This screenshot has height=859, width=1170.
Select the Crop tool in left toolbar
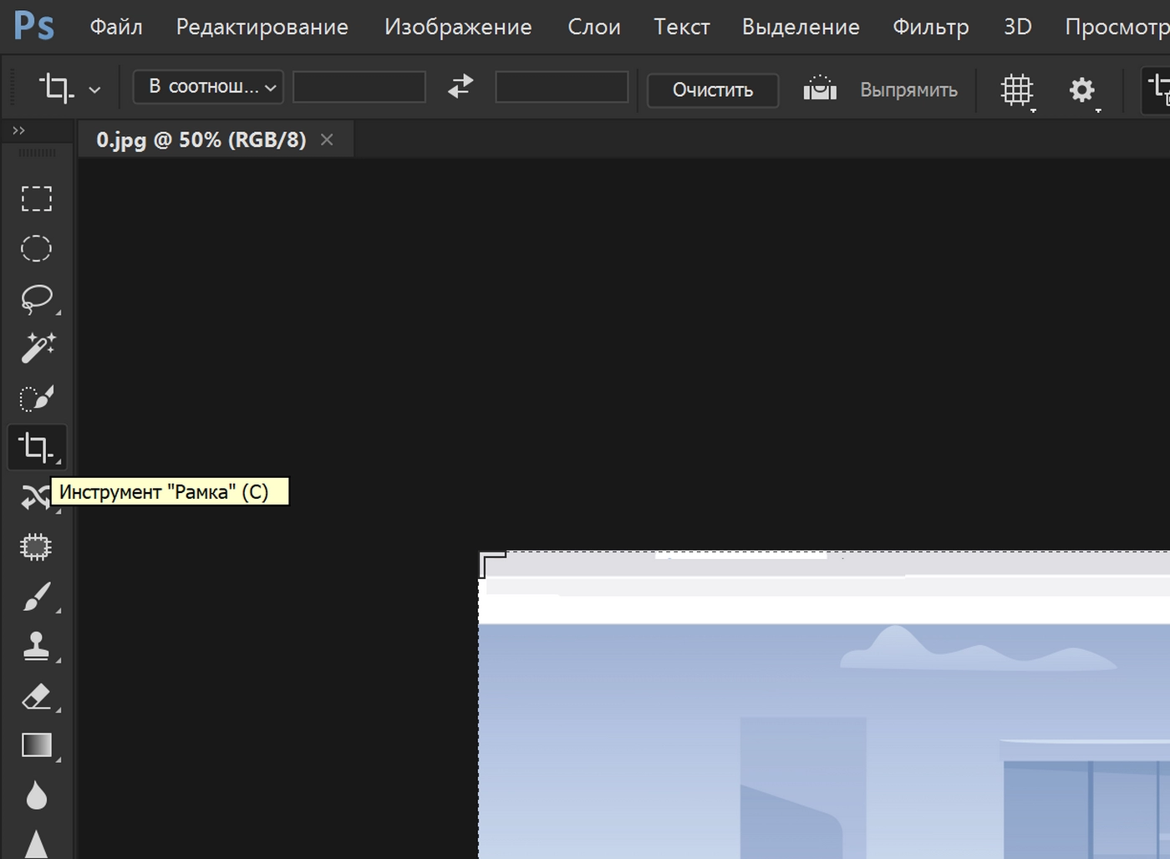coord(36,447)
